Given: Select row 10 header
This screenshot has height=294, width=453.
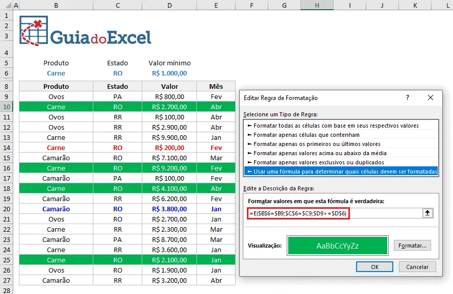Looking at the screenshot, I should pyautogui.click(x=6, y=107).
